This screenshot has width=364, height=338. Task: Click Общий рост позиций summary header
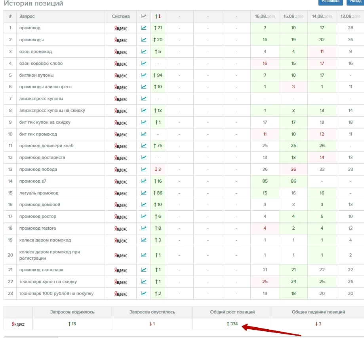[x=233, y=312]
